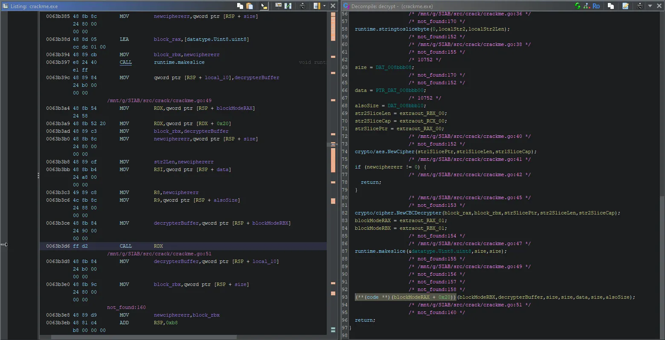The image size is (665, 340).
Task: Click DAT_008bbb10 in the decompiler
Action: click(x=405, y=106)
